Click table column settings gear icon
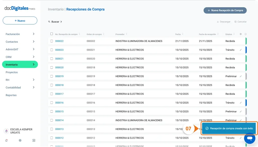This screenshot has width=258, height=147. point(241,34)
